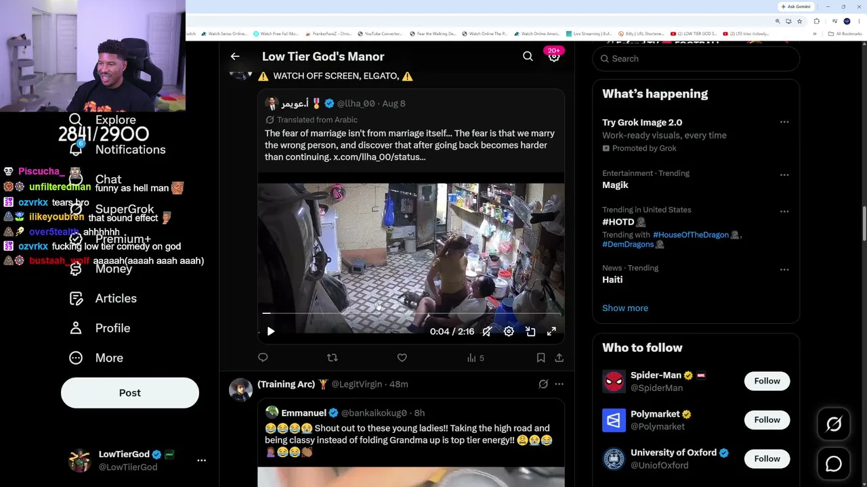This screenshot has width=867, height=487.
Task: Open the floating Grok button
Action: coord(834,424)
